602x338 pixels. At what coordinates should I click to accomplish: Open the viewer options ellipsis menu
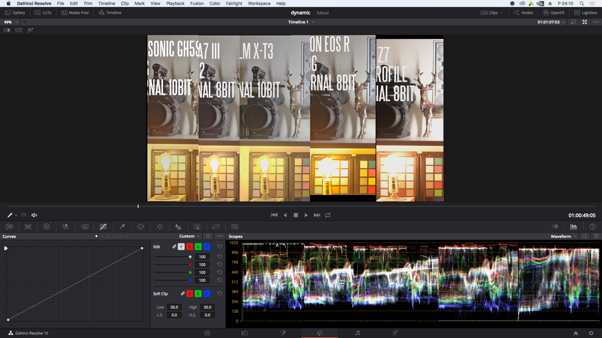click(596, 22)
